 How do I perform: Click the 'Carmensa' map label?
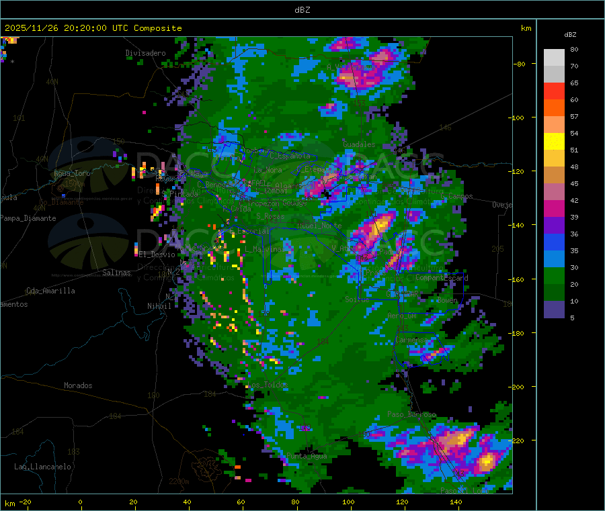411,340
